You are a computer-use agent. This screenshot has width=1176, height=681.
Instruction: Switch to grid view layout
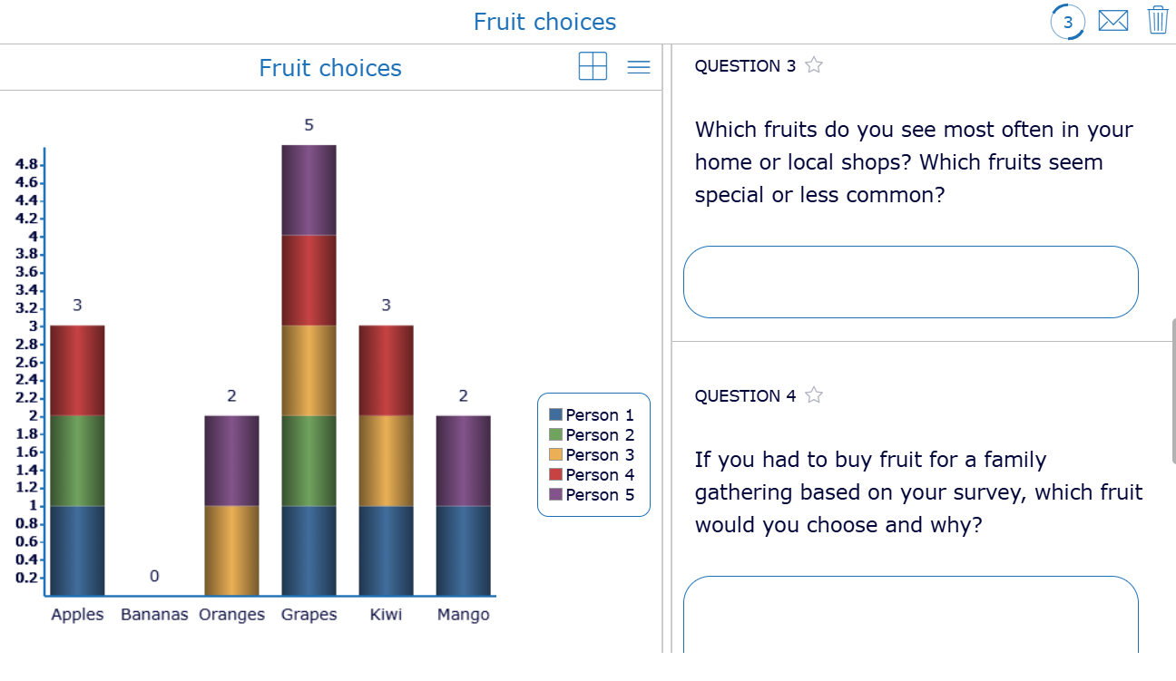tap(593, 66)
